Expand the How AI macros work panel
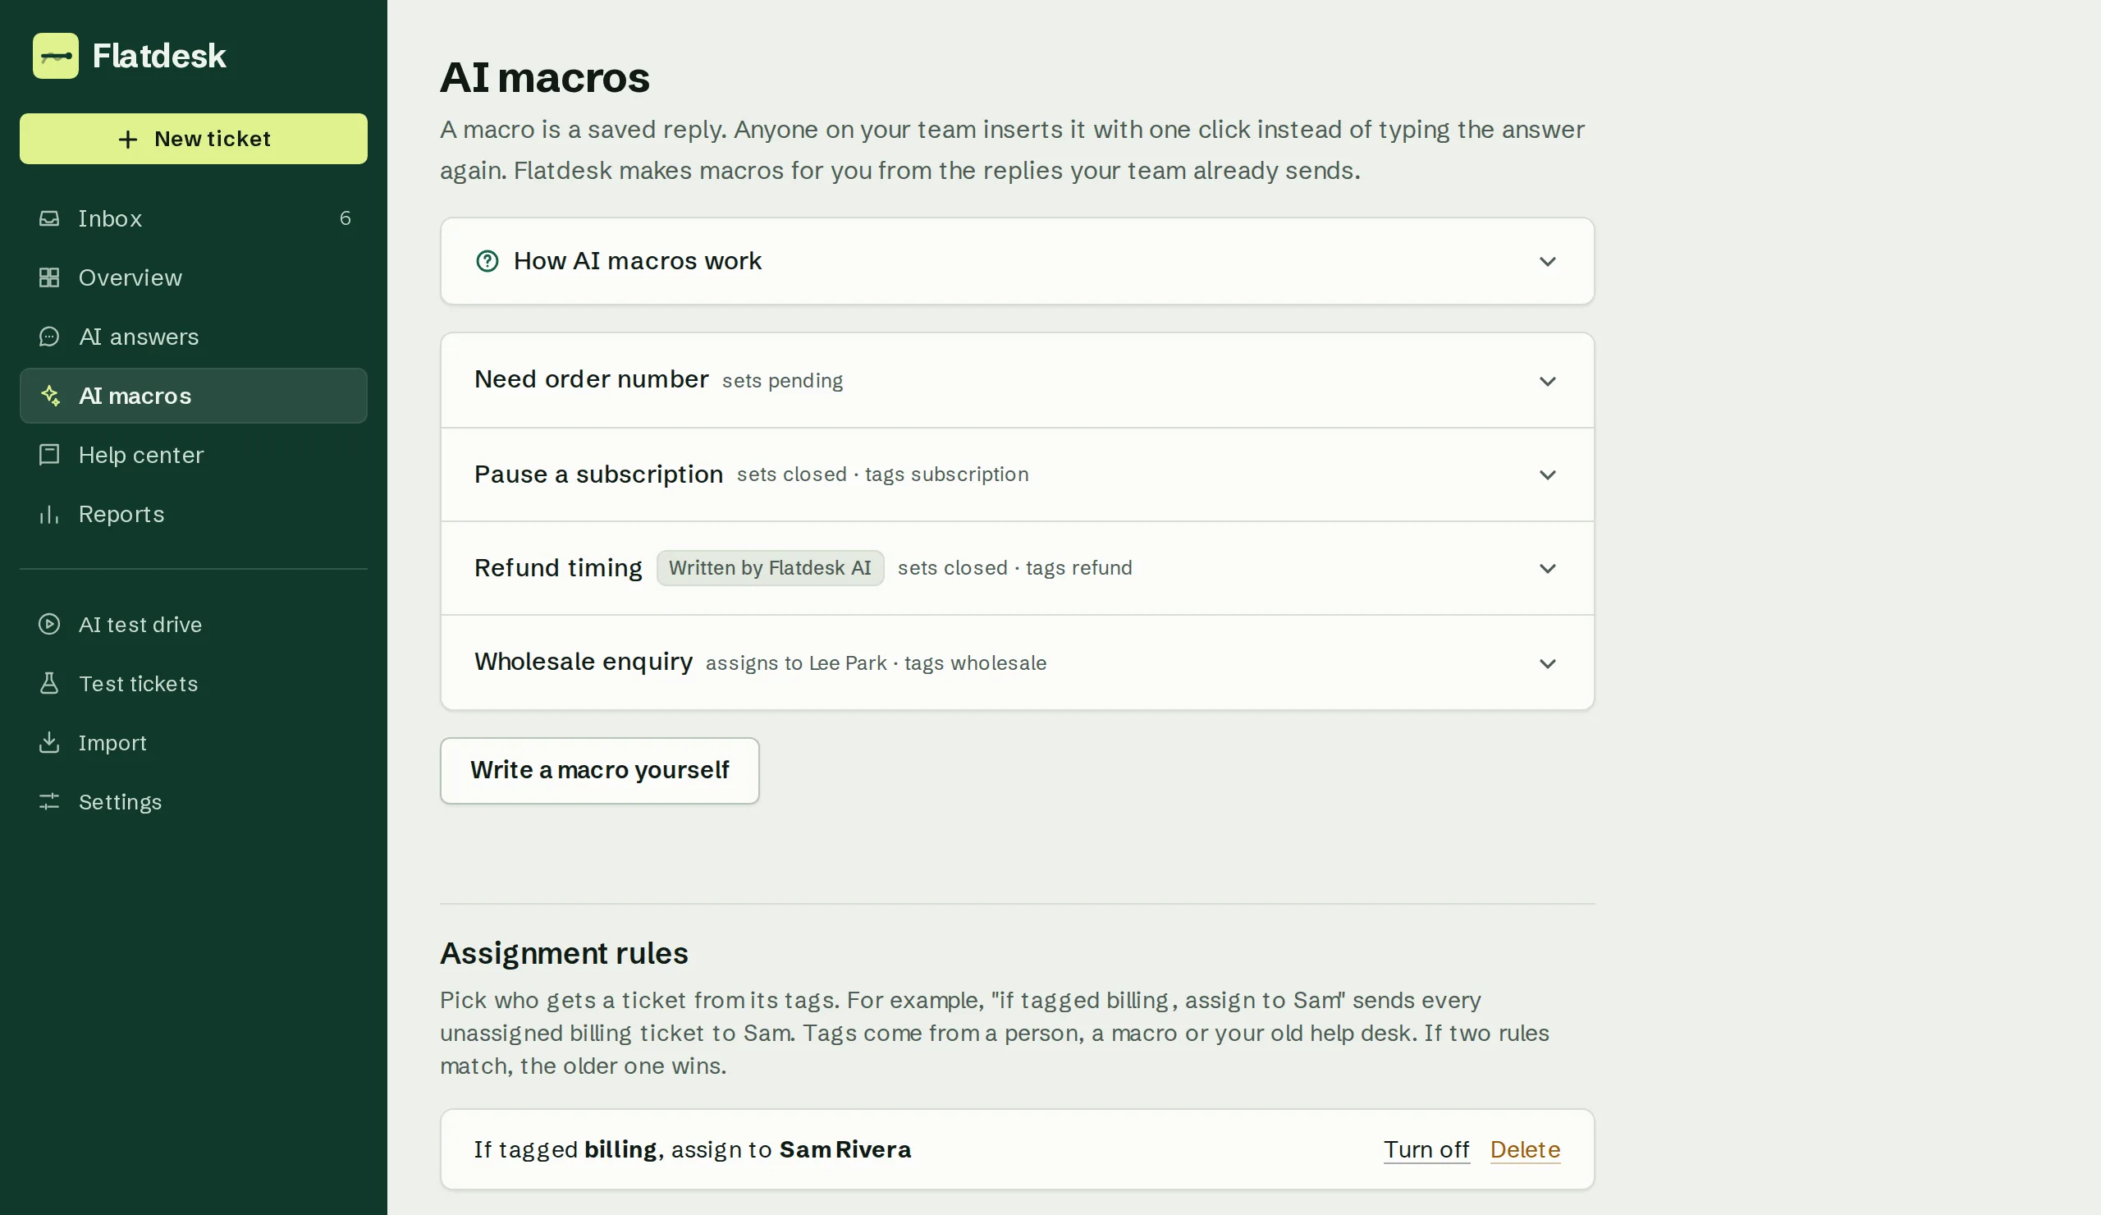 (1016, 261)
